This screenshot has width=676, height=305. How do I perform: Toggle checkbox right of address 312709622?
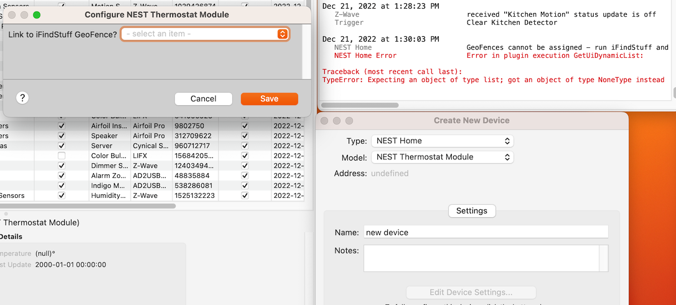click(x=245, y=136)
